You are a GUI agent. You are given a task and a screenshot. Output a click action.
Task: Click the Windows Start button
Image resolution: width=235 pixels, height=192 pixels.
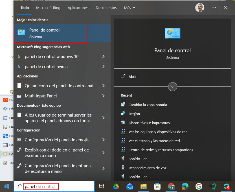tap(6, 186)
